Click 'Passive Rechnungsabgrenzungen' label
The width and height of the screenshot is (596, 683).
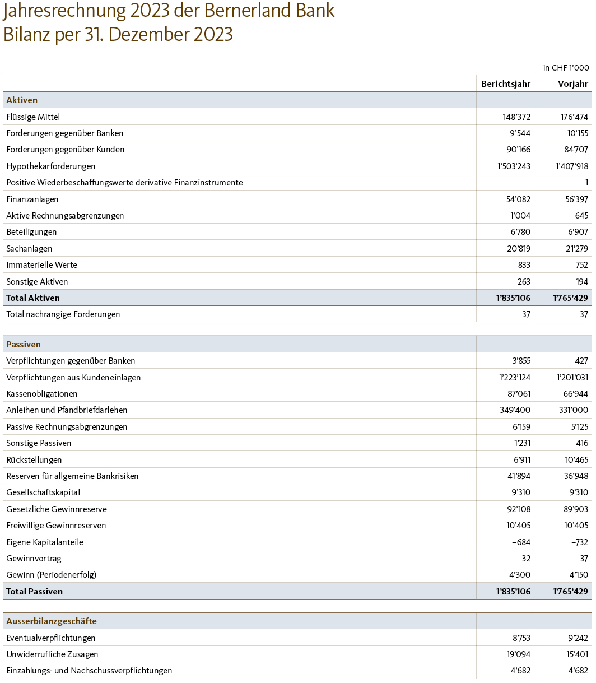pos(67,427)
